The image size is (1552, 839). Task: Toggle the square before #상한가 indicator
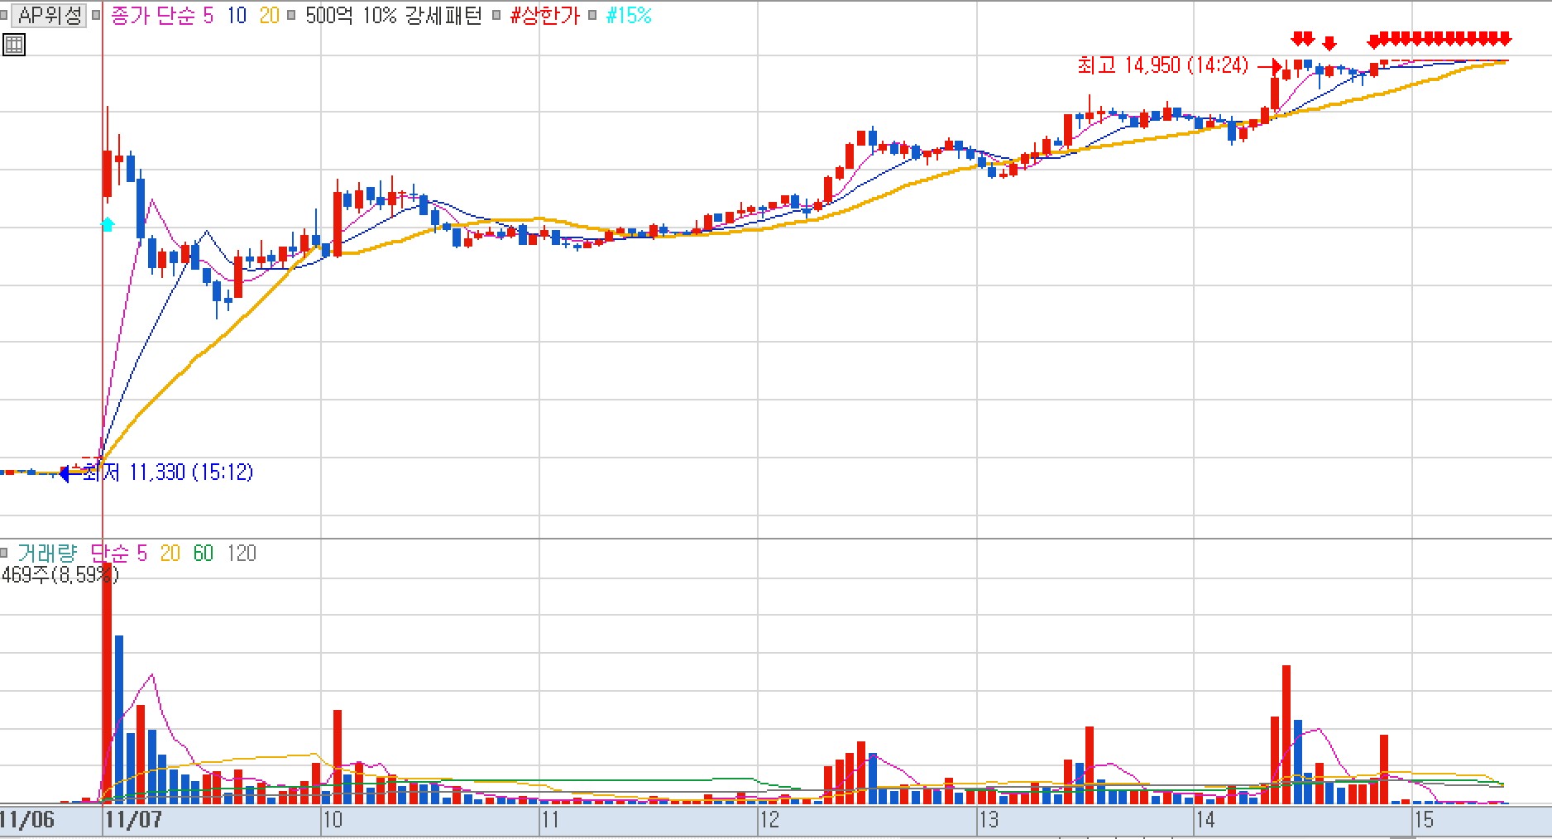point(496,15)
